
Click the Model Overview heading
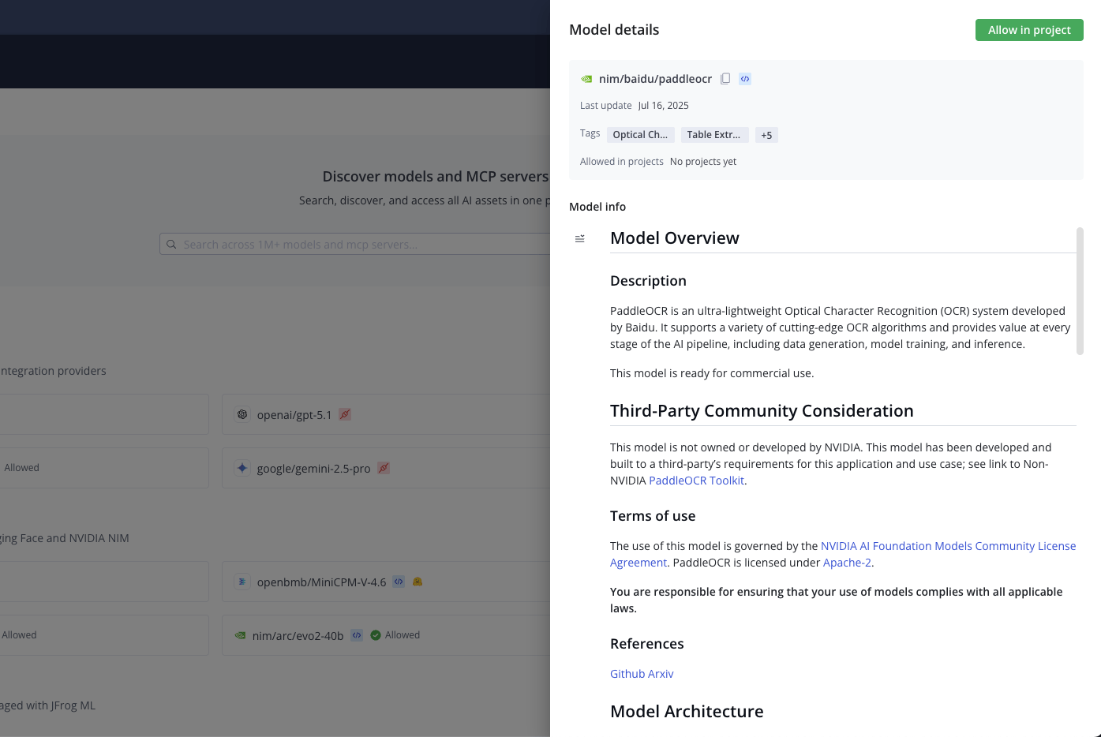[x=675, y=238]
